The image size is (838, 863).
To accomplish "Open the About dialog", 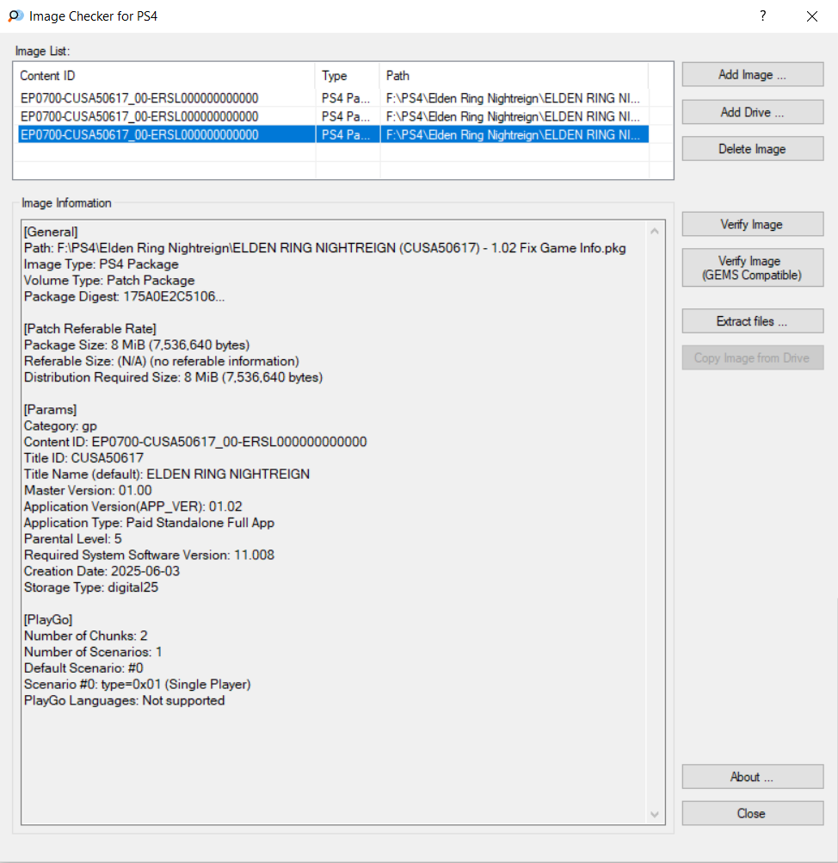I will [x=753, y=777].
